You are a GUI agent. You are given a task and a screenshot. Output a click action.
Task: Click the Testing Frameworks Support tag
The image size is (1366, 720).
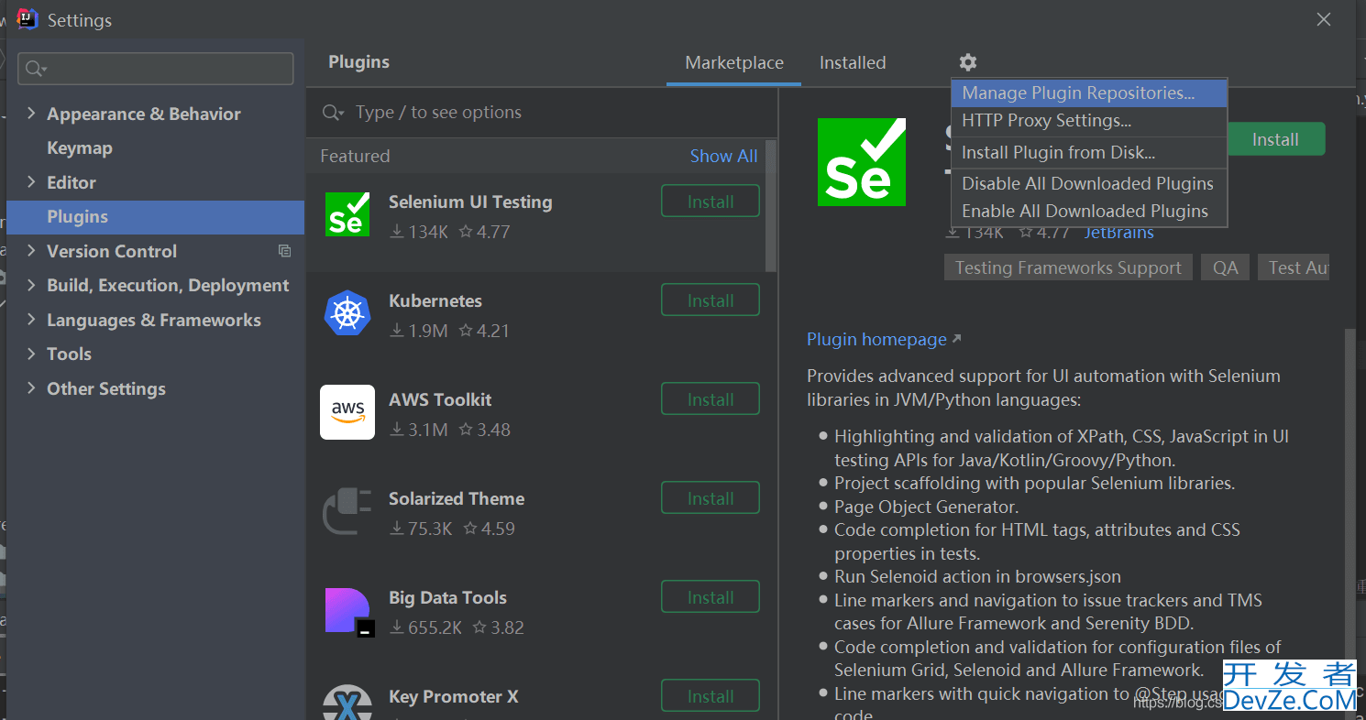pyautogui.click(x=1068, y=267)
